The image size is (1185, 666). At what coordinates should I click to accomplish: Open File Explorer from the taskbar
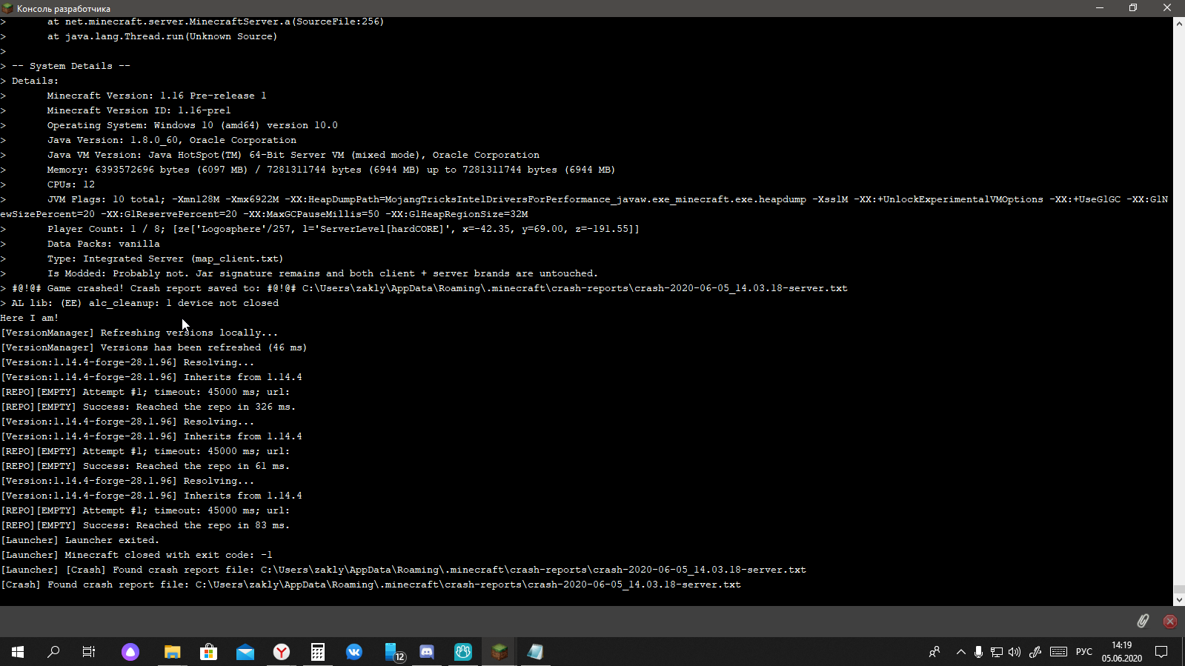(173, 652)
